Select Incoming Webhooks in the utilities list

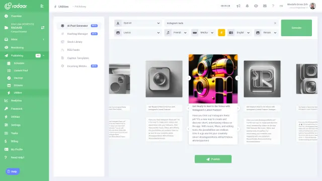click(79, 66)
